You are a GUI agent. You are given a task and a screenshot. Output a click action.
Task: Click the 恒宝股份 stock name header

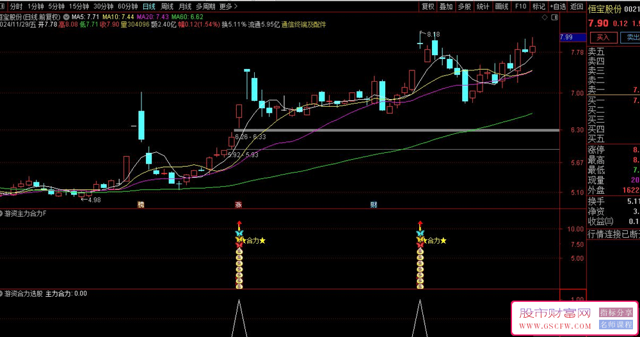(605, 9)
